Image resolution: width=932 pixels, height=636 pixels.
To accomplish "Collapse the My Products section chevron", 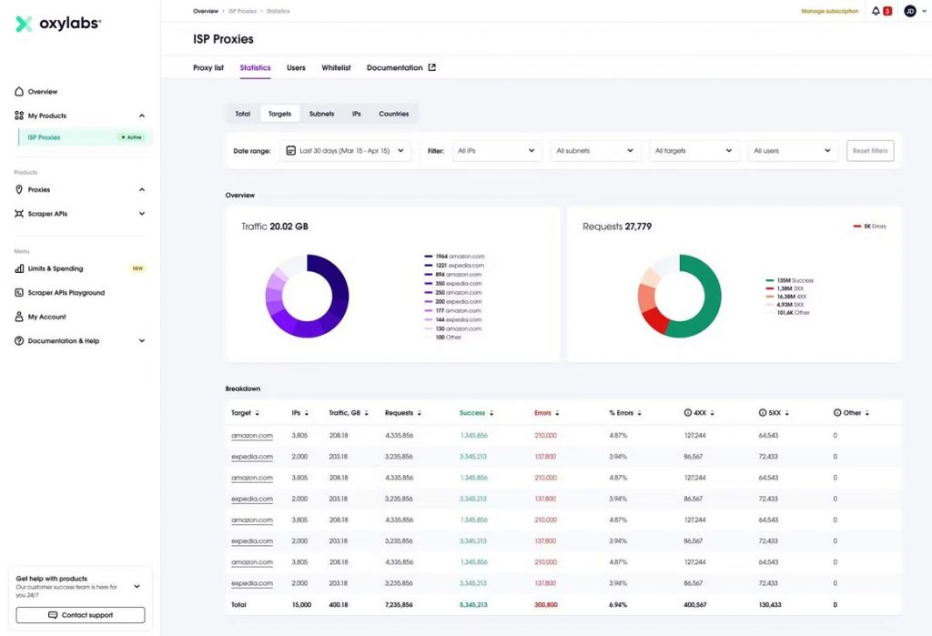I will (x=141, y=116).
